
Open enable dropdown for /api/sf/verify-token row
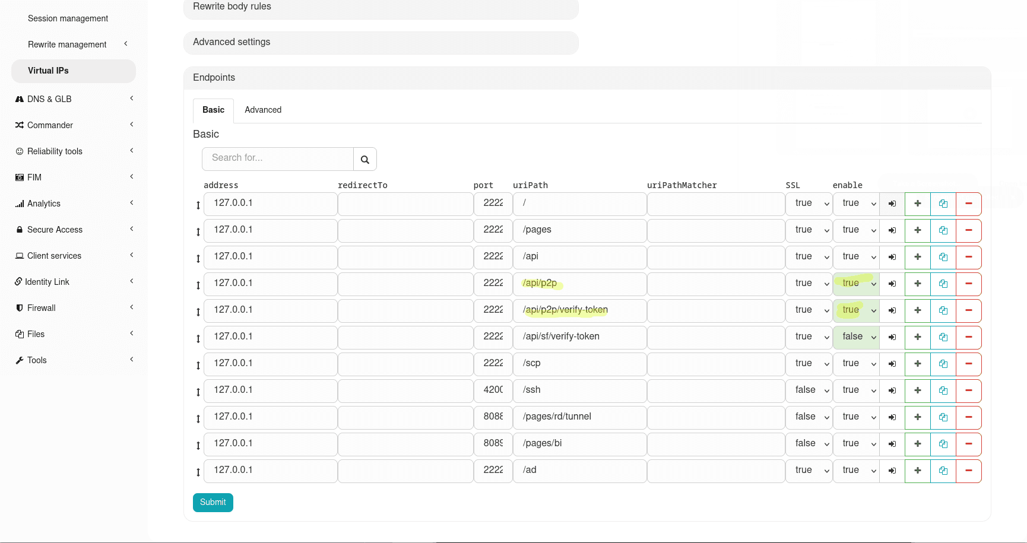click(856, 337)
